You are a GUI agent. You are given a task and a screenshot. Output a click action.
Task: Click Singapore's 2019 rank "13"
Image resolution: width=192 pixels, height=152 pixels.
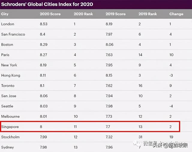tap(140, 127)
